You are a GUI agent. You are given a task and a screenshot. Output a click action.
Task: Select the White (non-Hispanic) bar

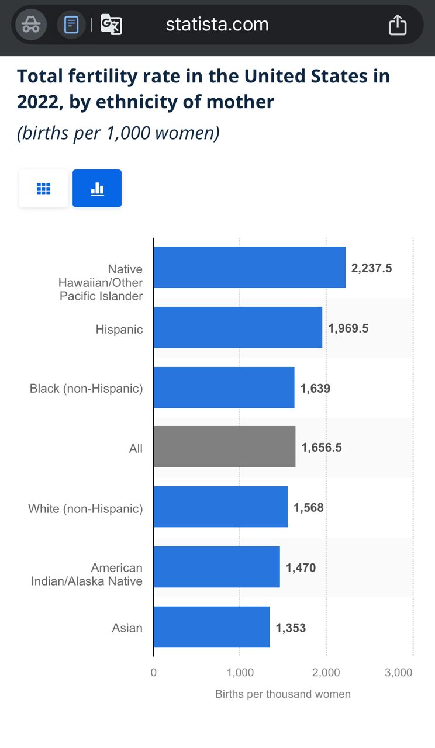pos(220,507)
